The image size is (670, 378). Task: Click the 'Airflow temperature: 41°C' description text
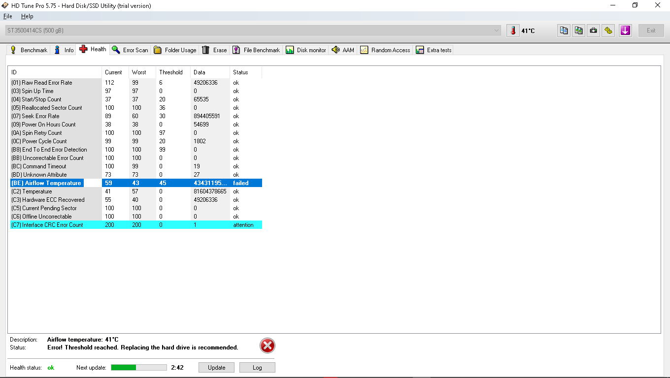click(83, 340)
